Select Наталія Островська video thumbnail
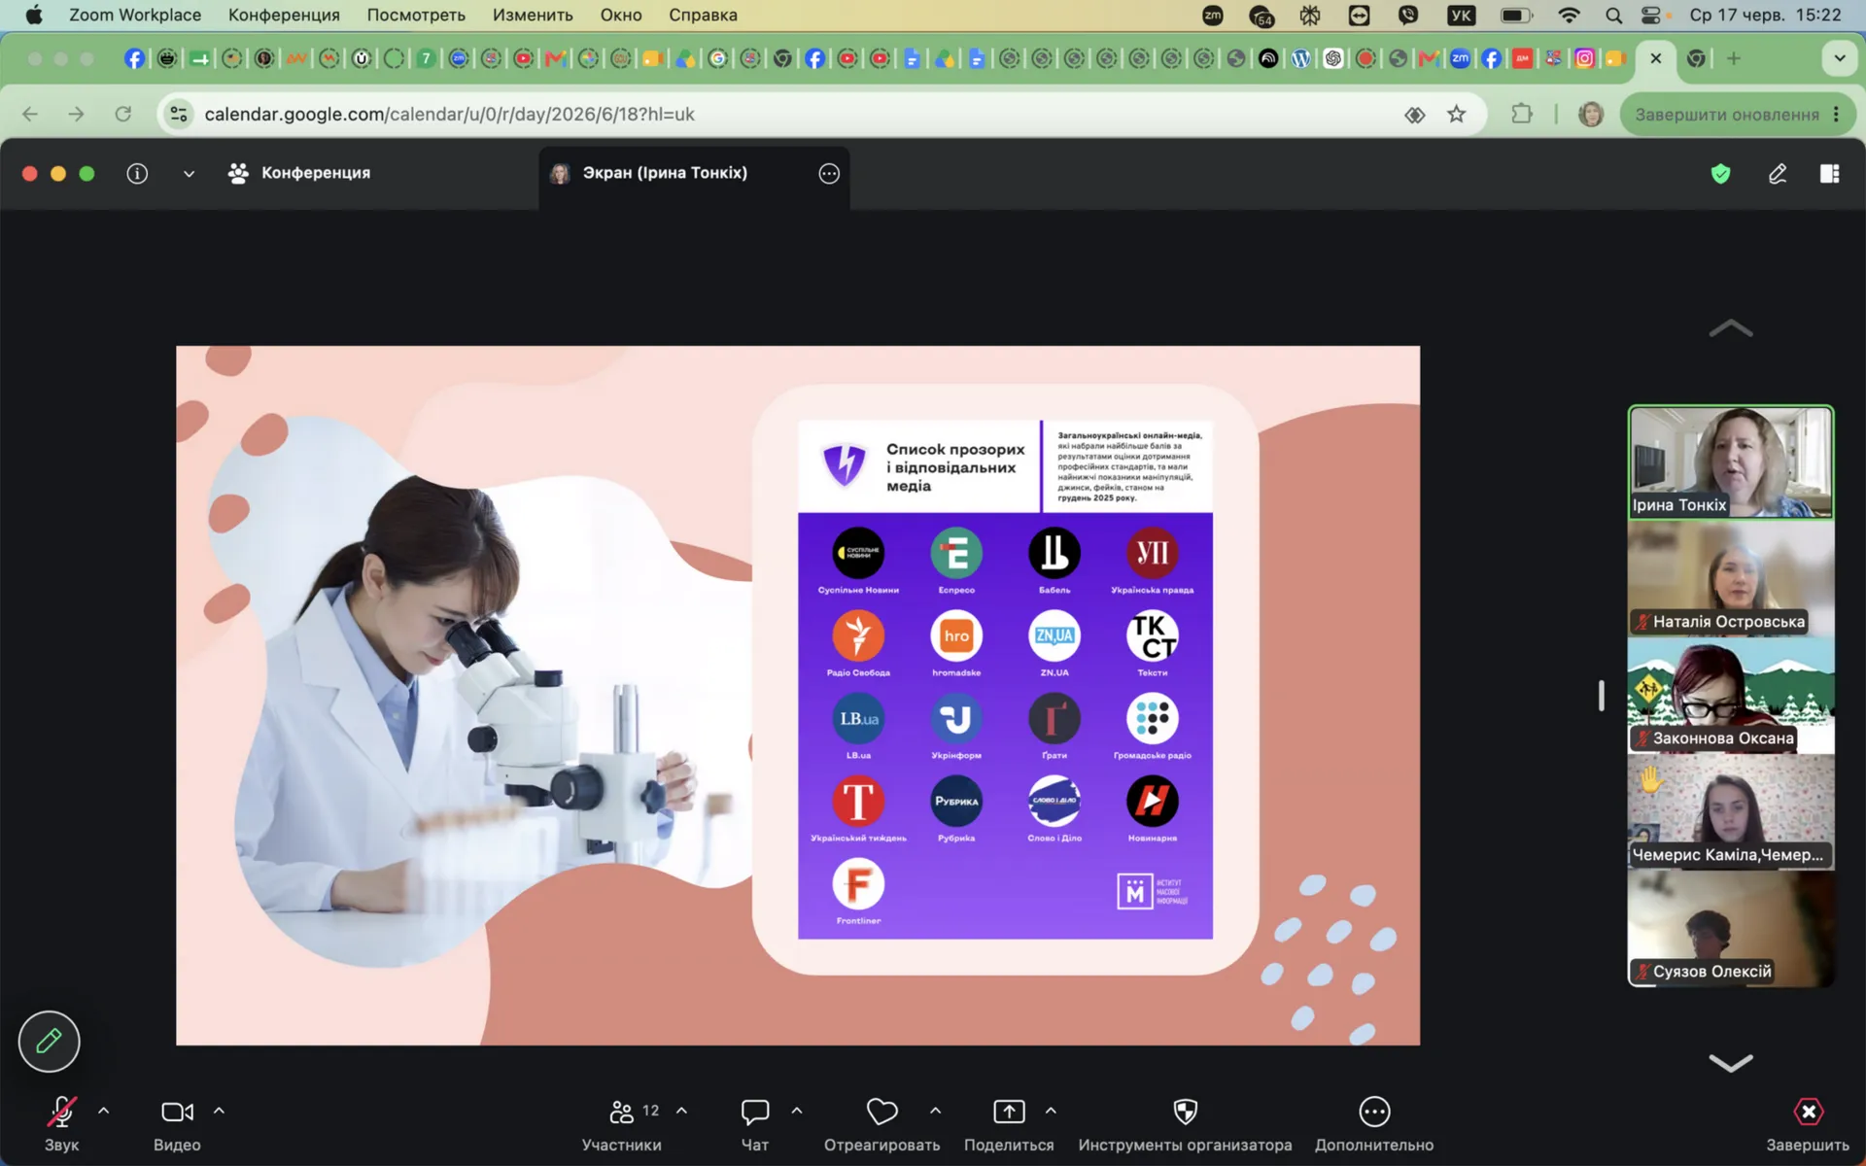1866x1166 pixels. 1731,579
